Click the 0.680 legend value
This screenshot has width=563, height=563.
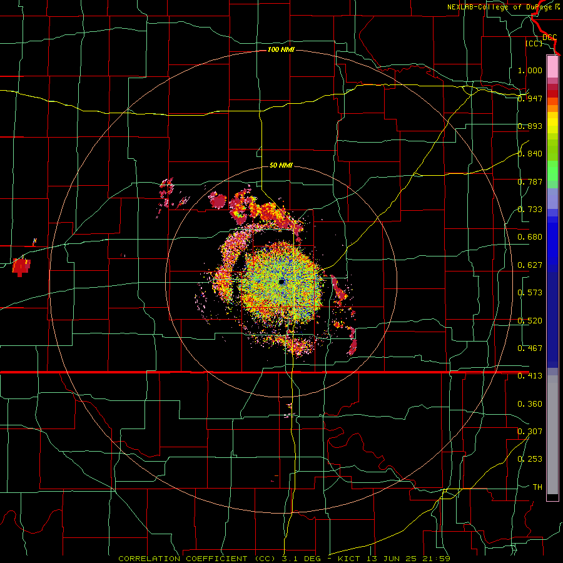click(530, 237)
